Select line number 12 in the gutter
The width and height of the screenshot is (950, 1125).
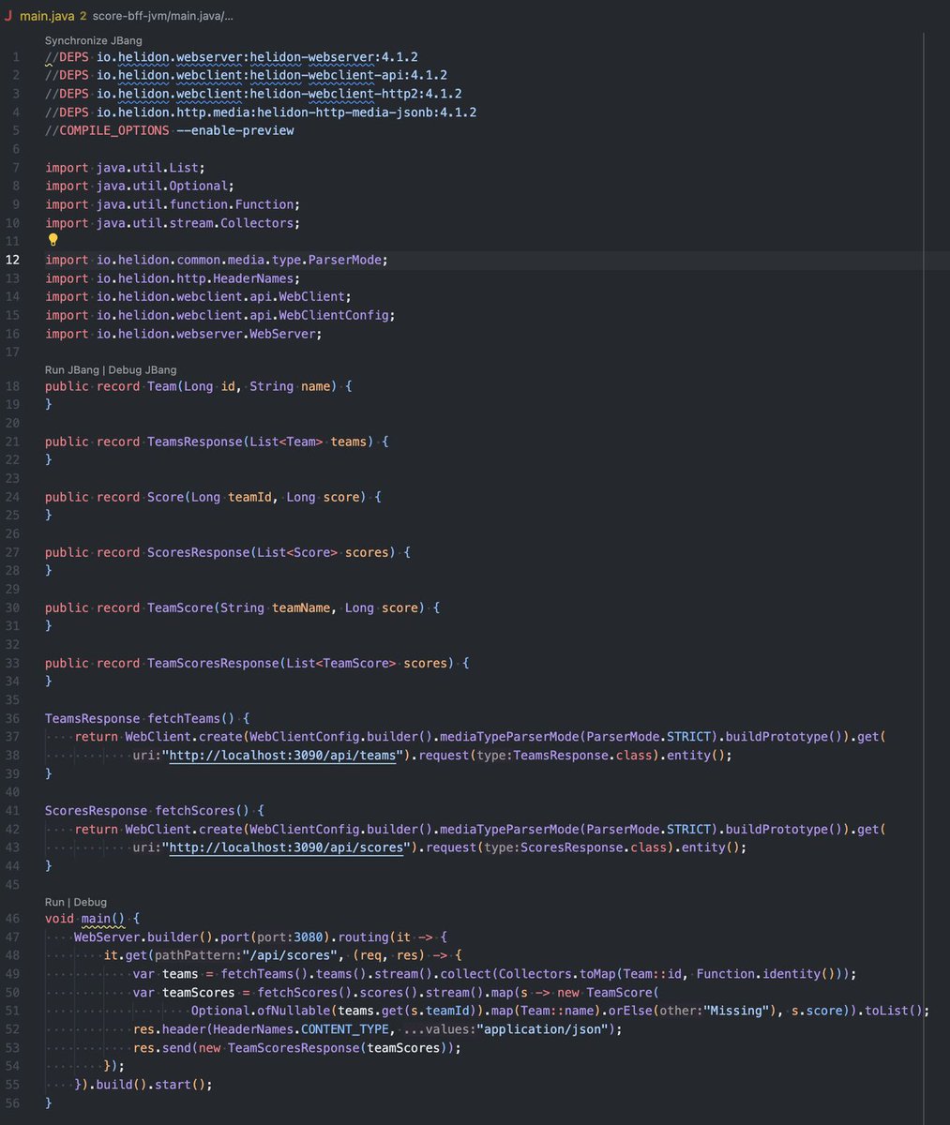(13, 260)
